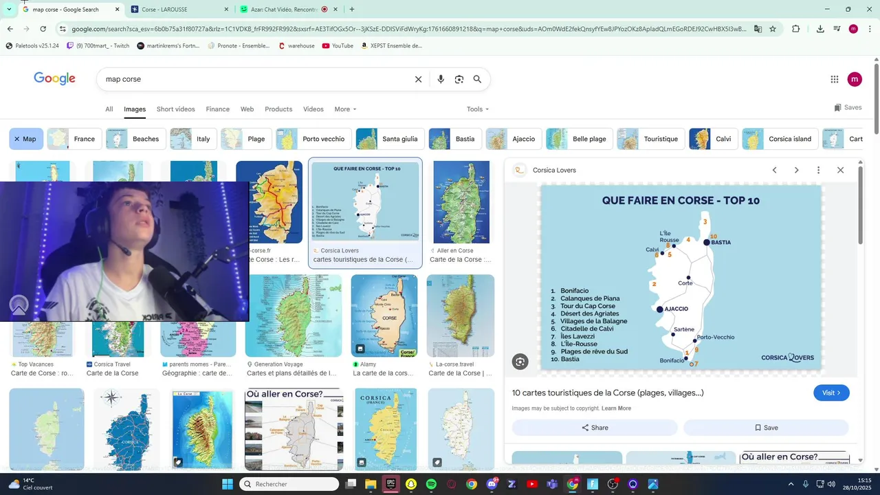Image resolution: width=880 pixels, height=495 pixels.
Task: Open the YouTube bookmark in the bookmarks bar
Action: click(338, 45)
